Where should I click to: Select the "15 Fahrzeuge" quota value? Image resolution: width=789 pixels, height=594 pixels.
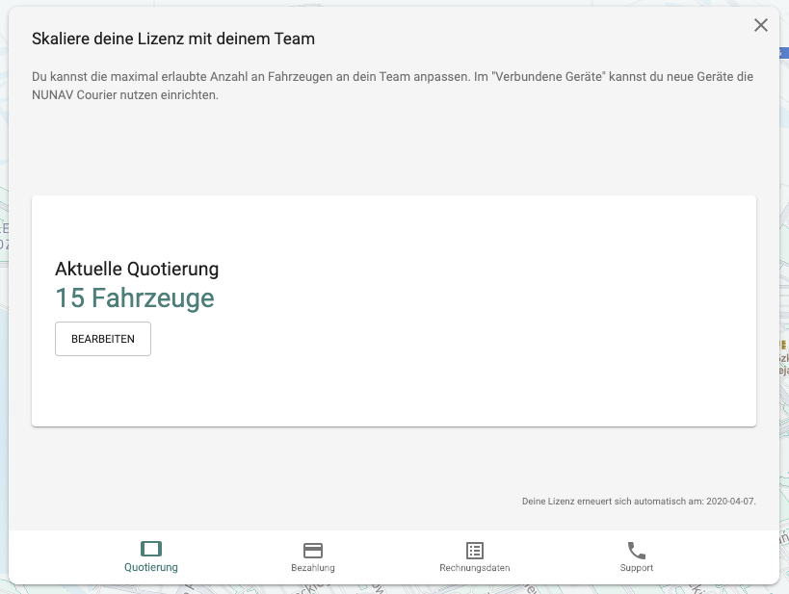pyautogui.click(x=135, y=297)
